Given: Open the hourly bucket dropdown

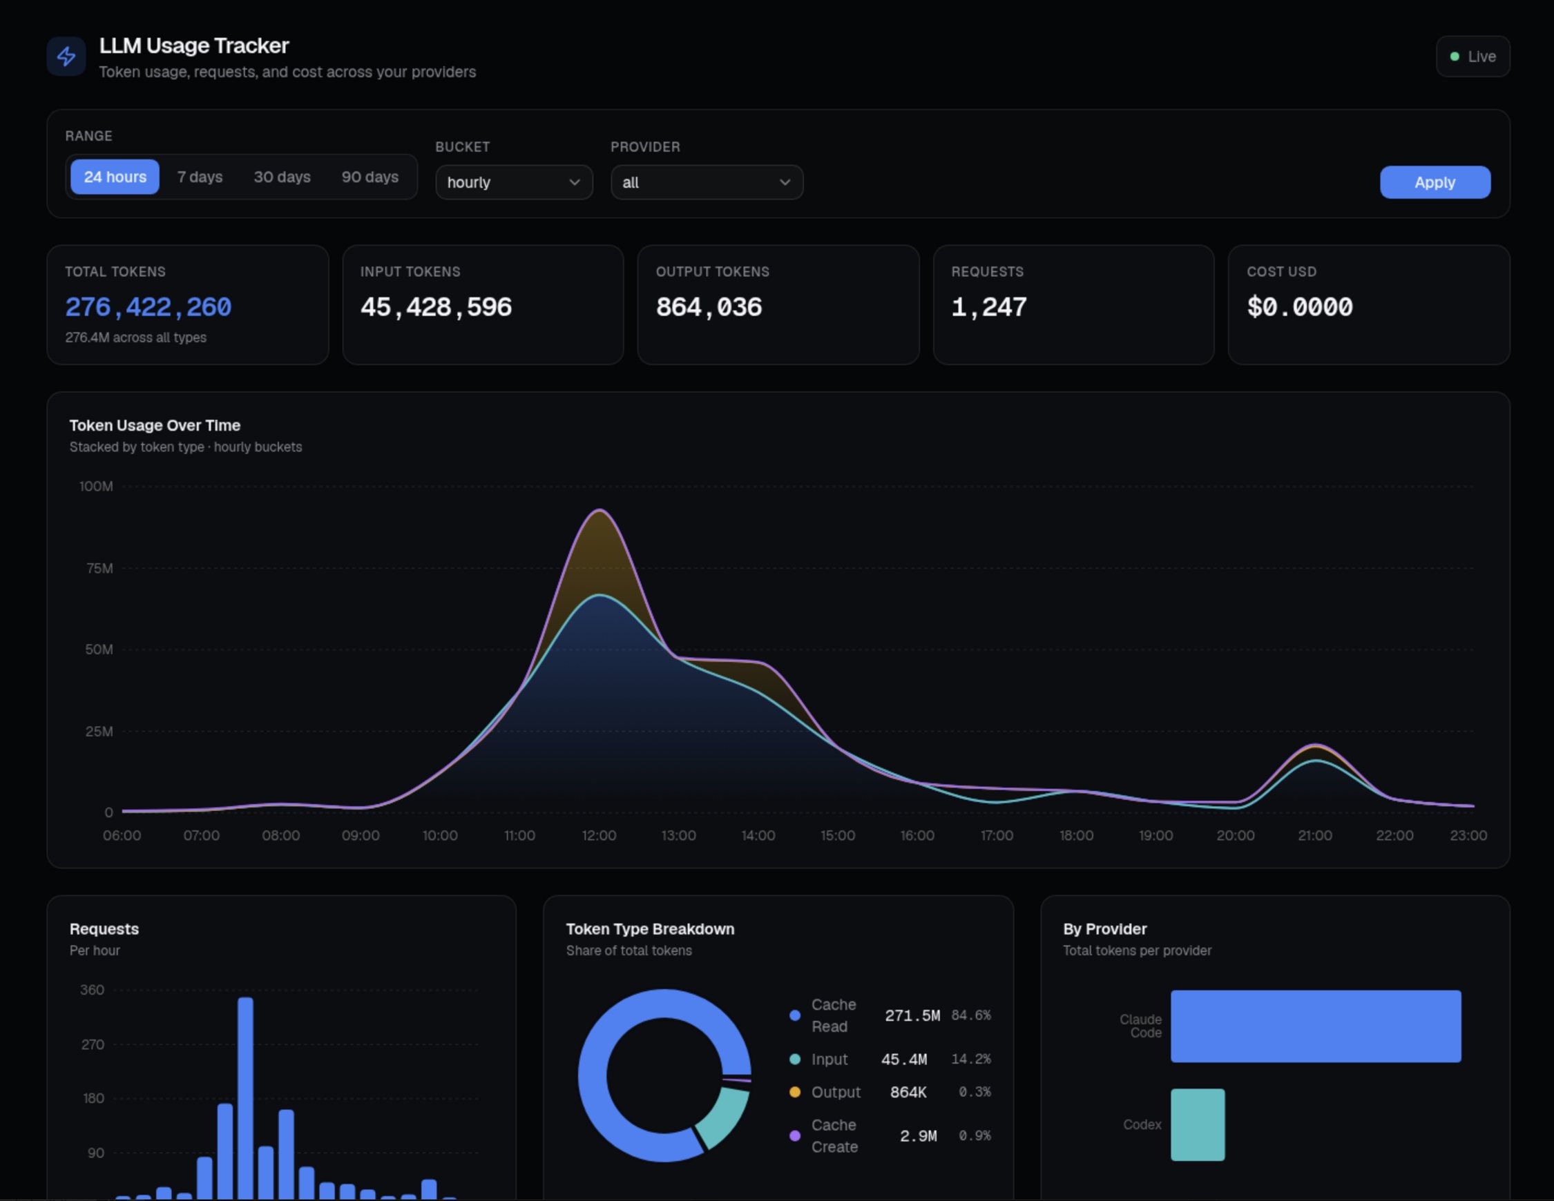Looking at the screenshot, I should [514, 182].
